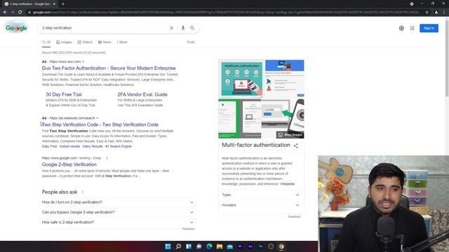Open the dropdown arrow beside duo.com ad URL
This screenshot has width=449, height=252.
pyautogui.click(x=83, y=62)
